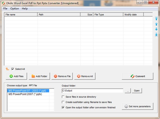160x119 pixels.
Task: Click the move-down arrow icon
Action: click(x=156, y=29)
